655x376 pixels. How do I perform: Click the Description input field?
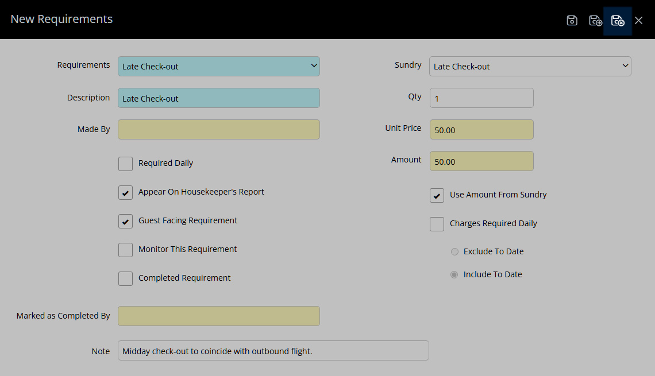pyautogui.click(x=219, y=98)
